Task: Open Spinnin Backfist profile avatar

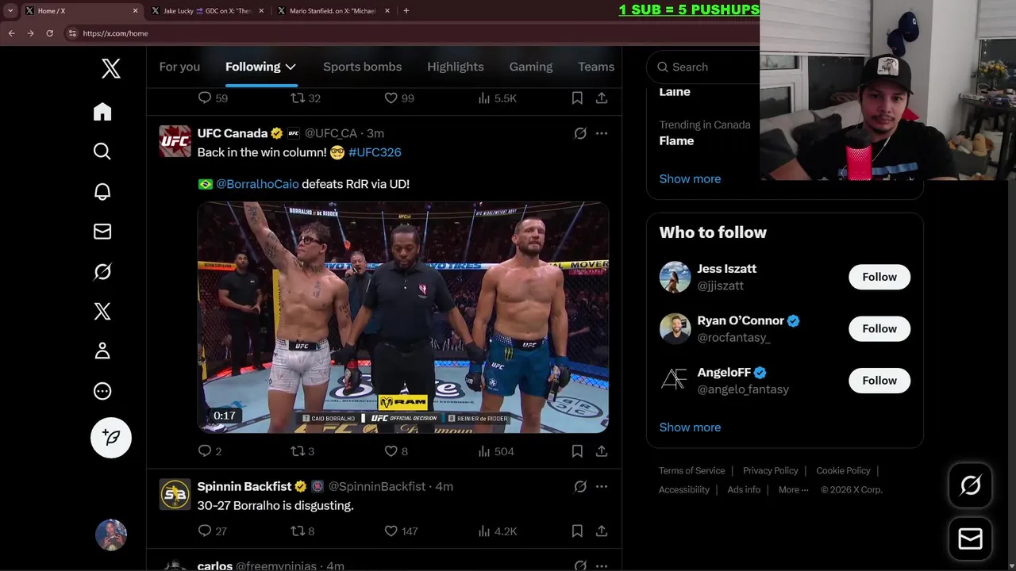Action: tap(175, 494)
